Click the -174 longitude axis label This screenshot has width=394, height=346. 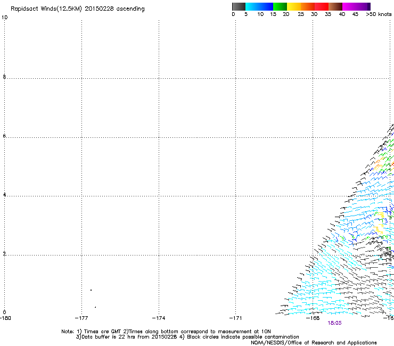[x=159, y=318]
